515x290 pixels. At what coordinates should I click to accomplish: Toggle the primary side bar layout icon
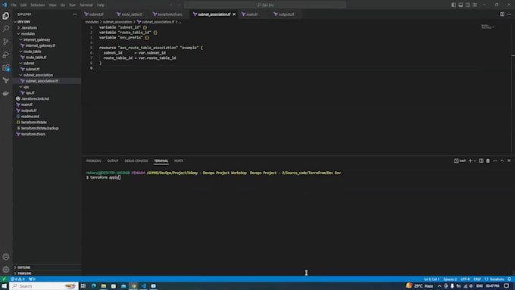pyautogui.click(x=454, y=5)
